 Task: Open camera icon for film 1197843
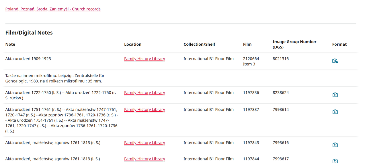[335, 145]
